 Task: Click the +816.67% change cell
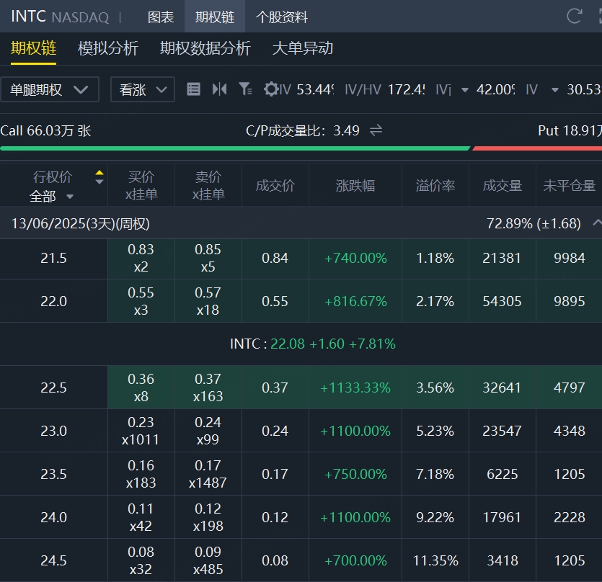coord(355,302)
